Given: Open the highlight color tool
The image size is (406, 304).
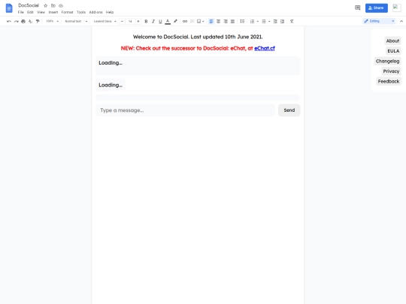Looking at the screenshot, I should coord(175,21).
